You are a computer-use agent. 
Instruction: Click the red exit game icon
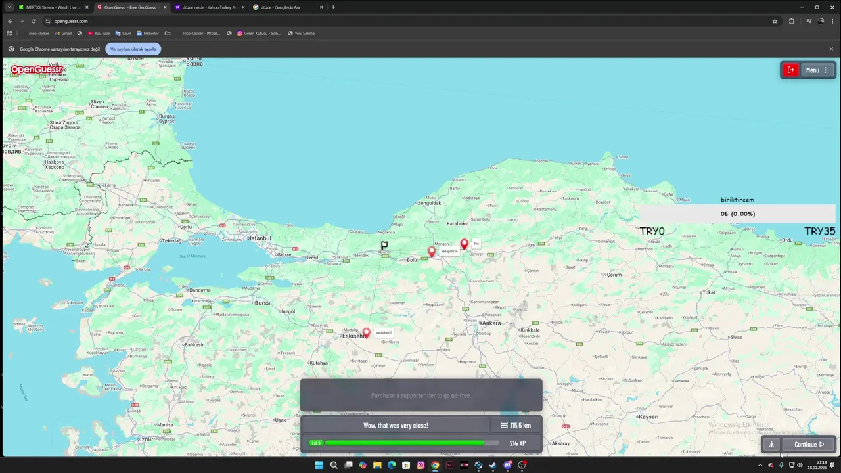(791, 70)
